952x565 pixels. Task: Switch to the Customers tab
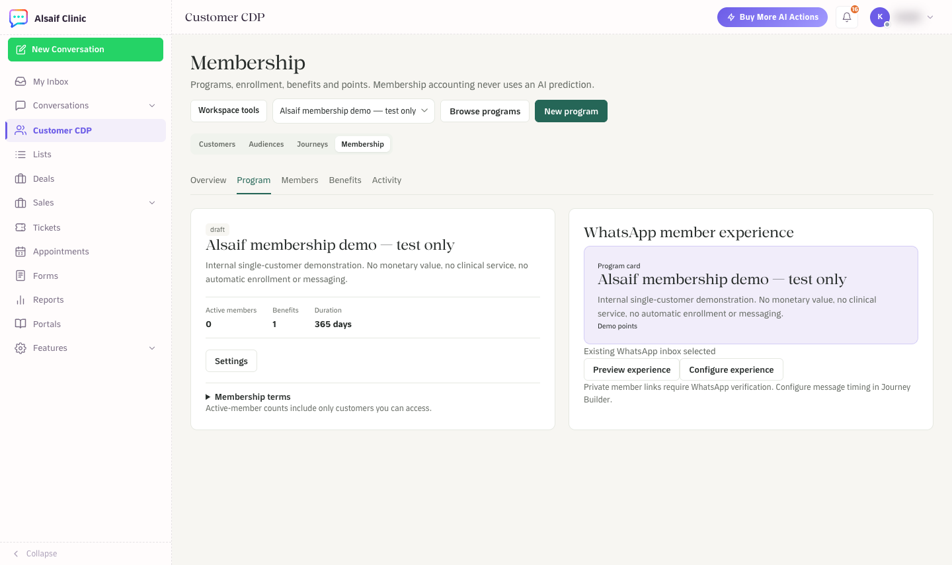click(217, 144)
